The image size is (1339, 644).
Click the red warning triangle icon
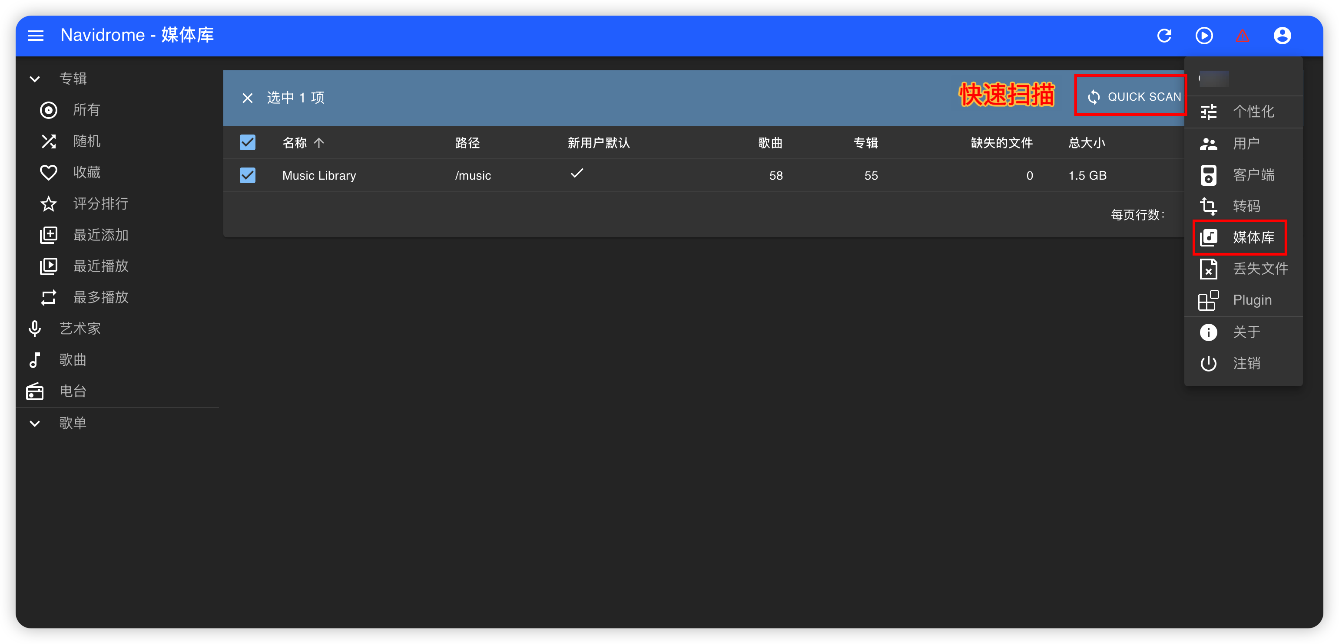tap(1242, 36)
